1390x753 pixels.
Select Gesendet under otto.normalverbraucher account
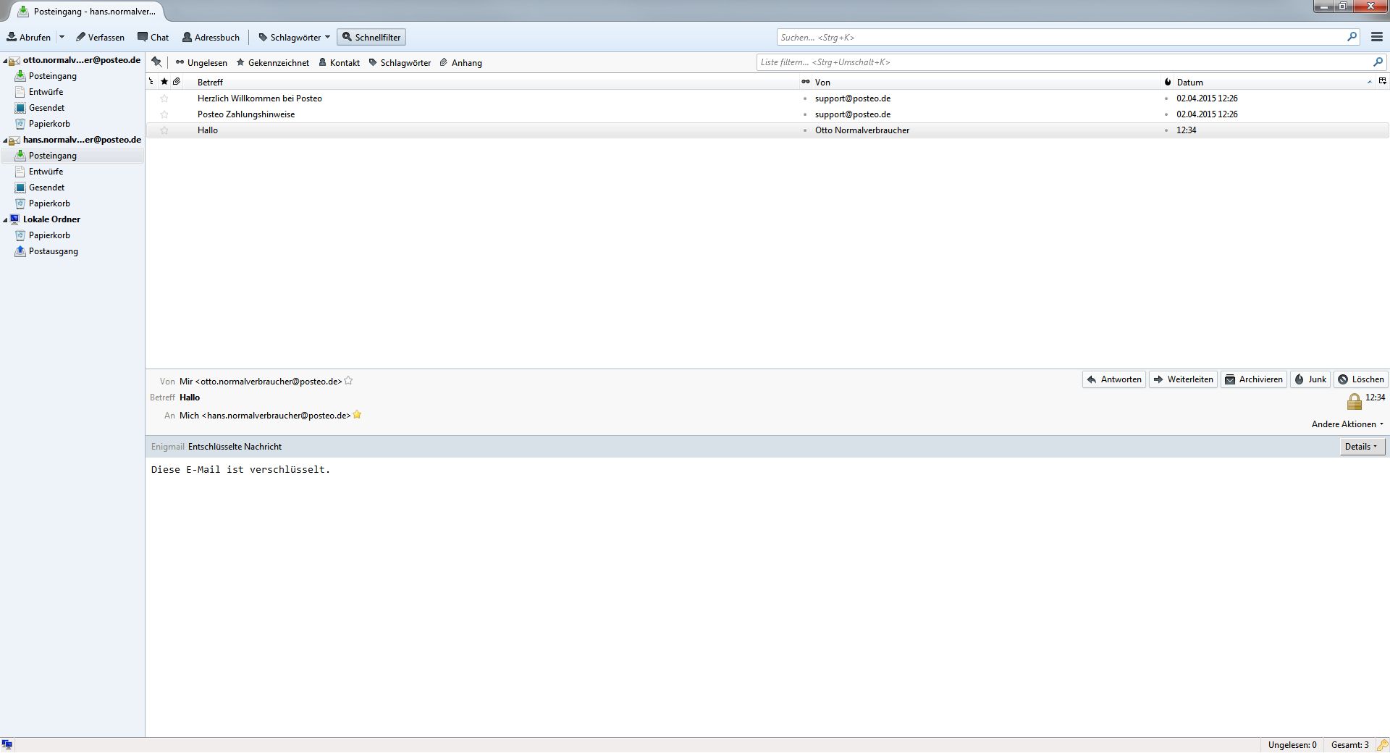(x=46, y=108)
